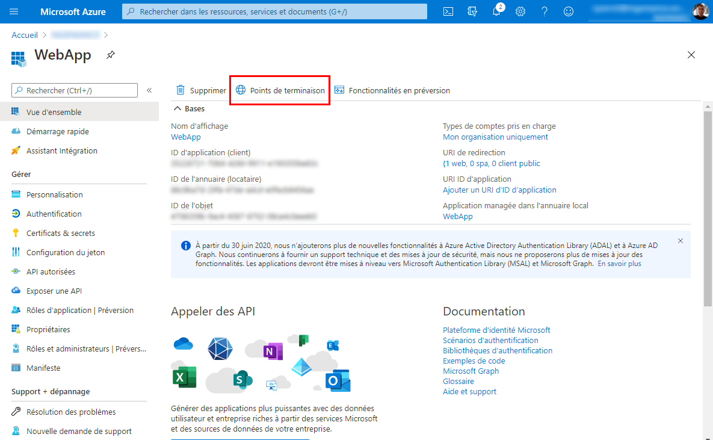Open redirect URI link 1 web
This screenshot has width=713, height=440.
click(492, 163)
